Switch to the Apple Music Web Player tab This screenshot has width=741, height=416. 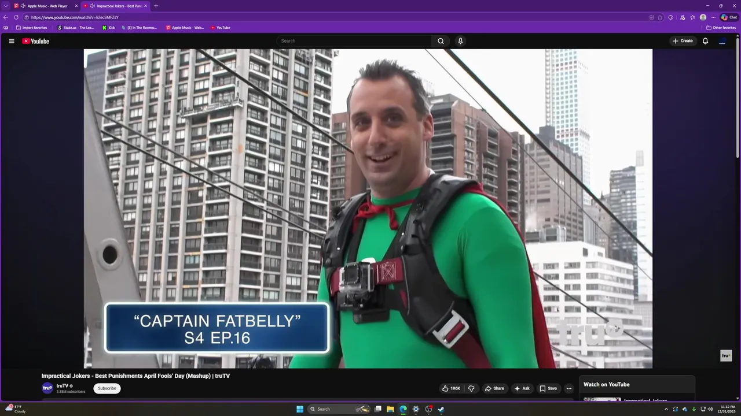(x=45, y=6)
